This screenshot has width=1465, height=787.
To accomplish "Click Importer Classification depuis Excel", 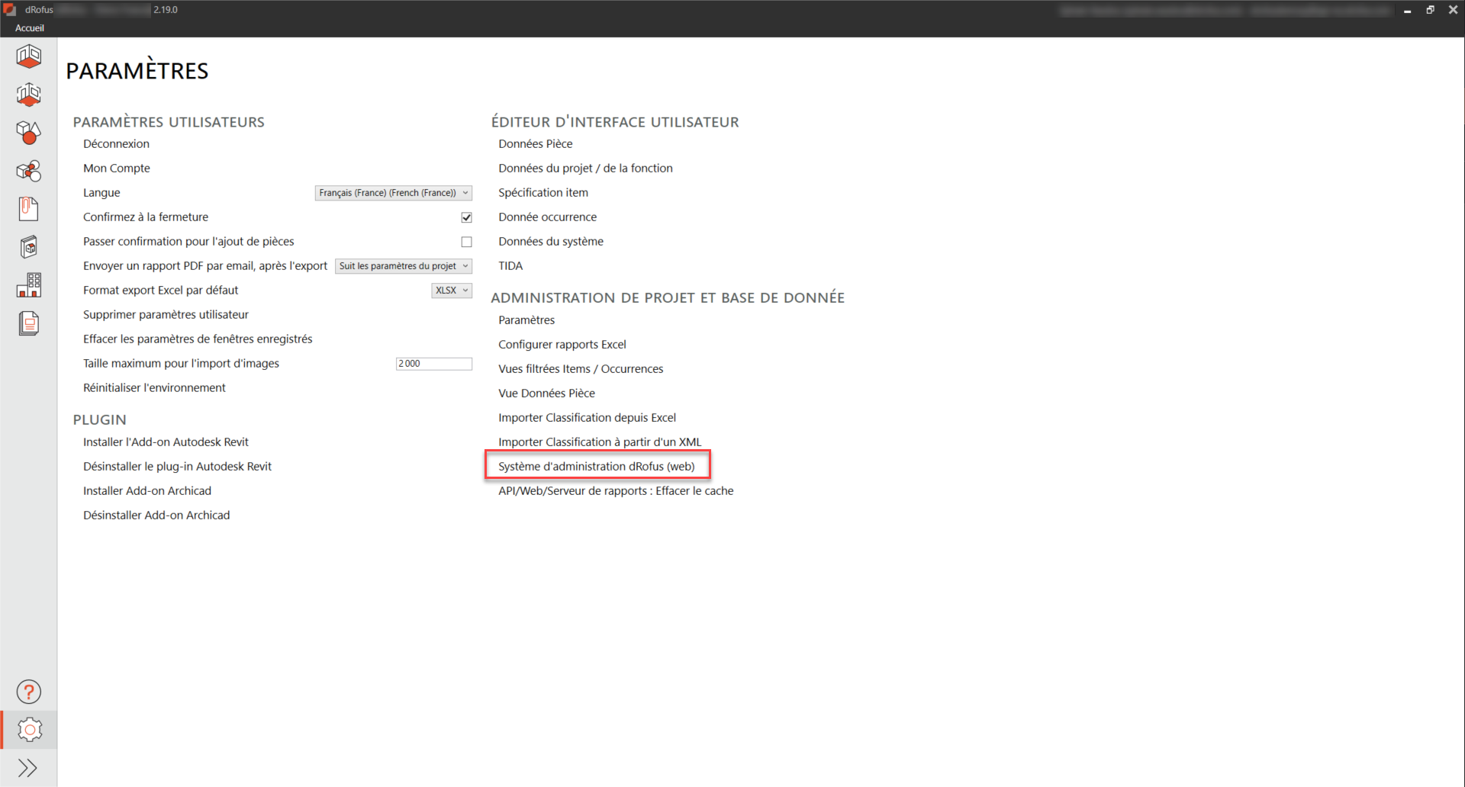I will pos(587,417).
